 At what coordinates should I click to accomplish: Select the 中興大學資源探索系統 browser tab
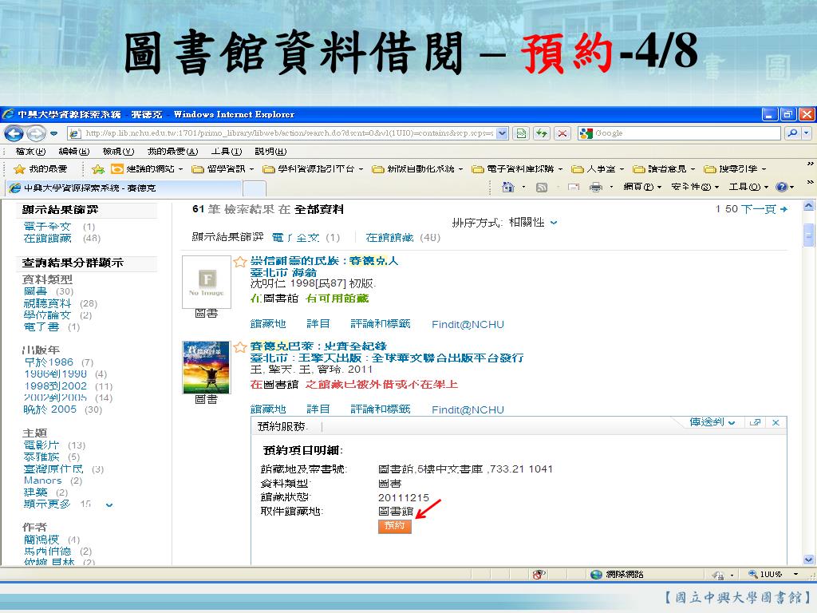point(124,188)
